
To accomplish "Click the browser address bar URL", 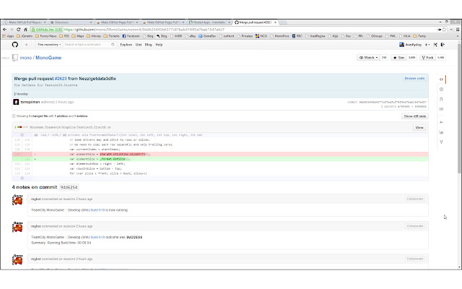I will [x=144, y=30].
